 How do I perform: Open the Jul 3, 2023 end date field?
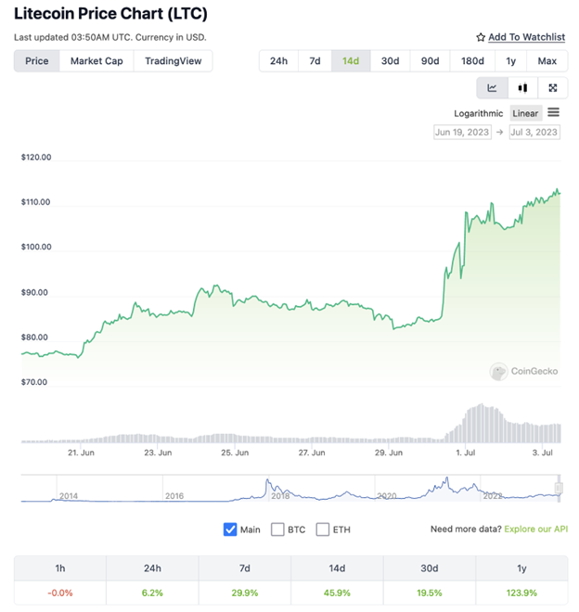[534, 133]
